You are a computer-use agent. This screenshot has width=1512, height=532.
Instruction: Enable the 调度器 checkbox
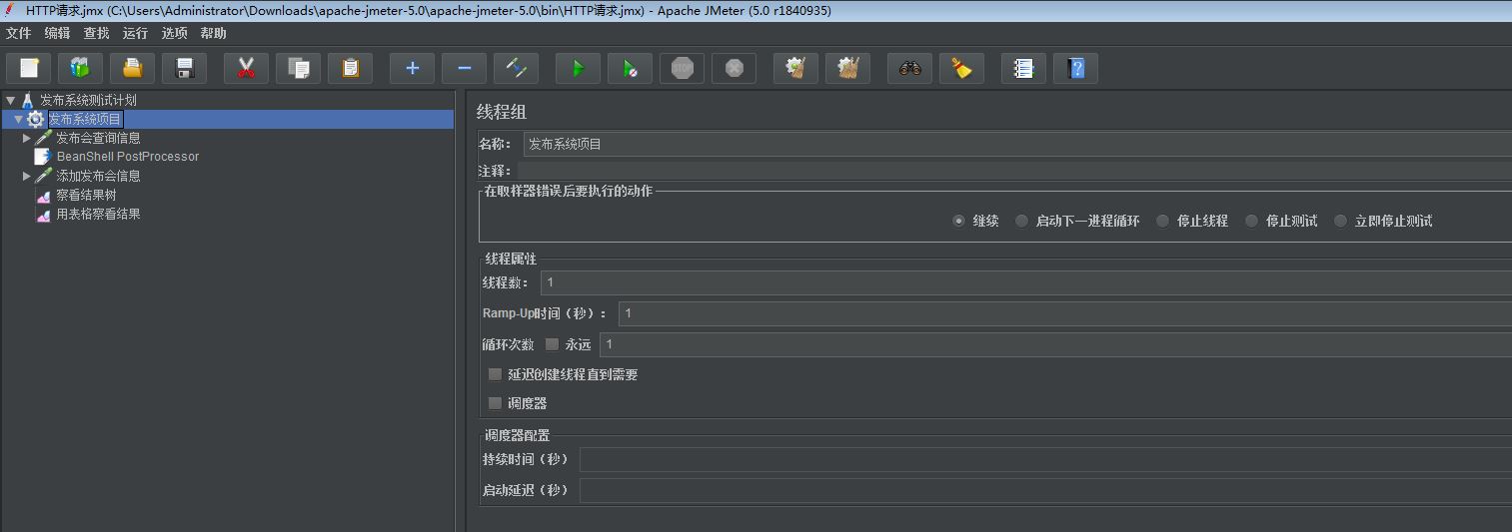point(495,403)
